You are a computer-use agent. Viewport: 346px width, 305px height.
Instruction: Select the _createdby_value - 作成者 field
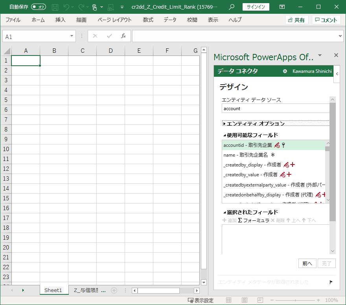tap(273, 175)
